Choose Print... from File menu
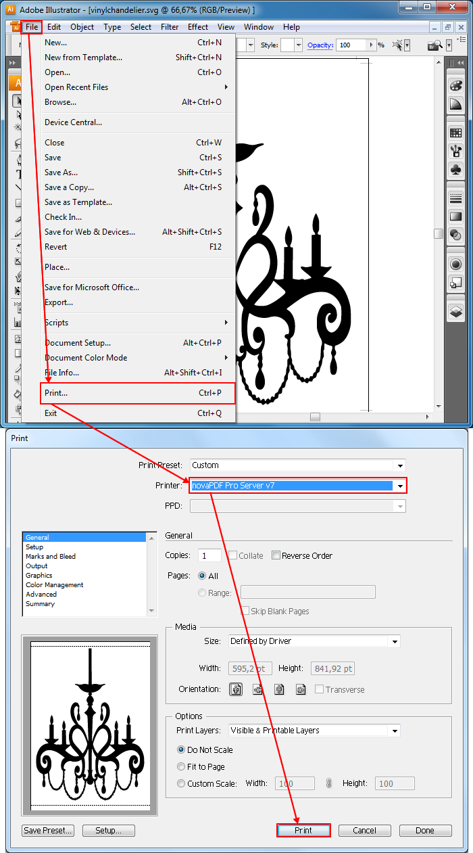This screenshot has width=473, height=853. [138, 393]
